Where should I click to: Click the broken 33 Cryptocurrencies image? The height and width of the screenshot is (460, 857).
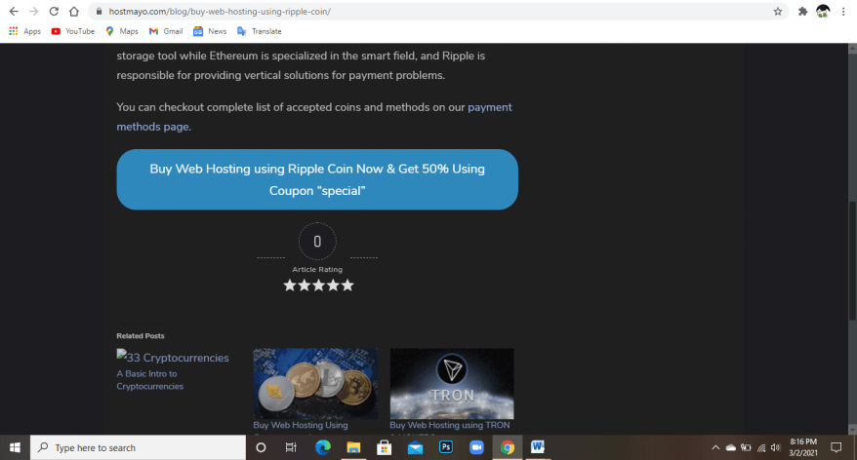173,358
